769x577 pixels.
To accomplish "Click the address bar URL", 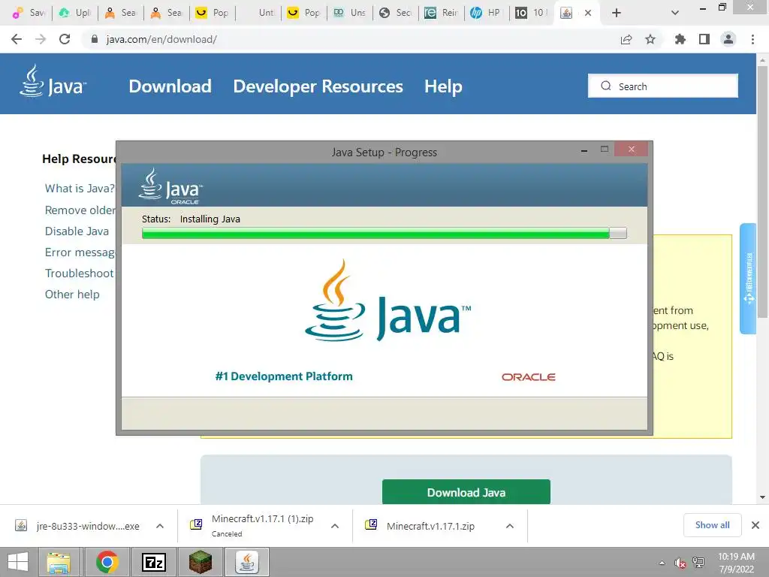I will point(161,39).
